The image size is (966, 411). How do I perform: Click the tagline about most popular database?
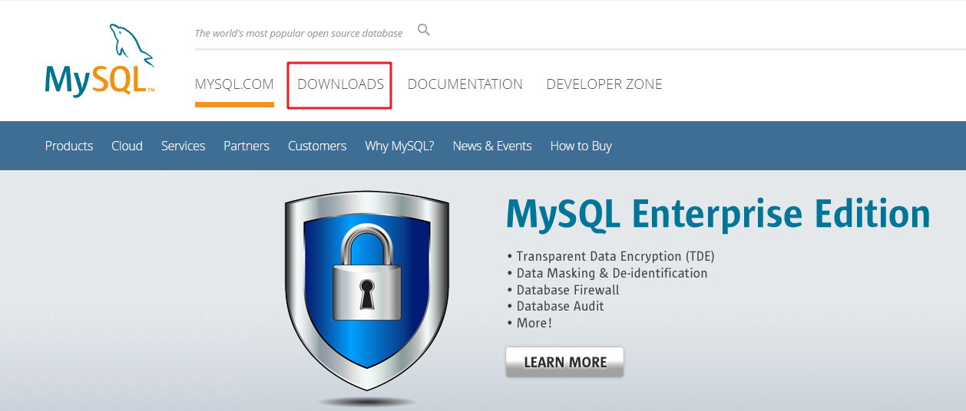click(x=299, y=33)
